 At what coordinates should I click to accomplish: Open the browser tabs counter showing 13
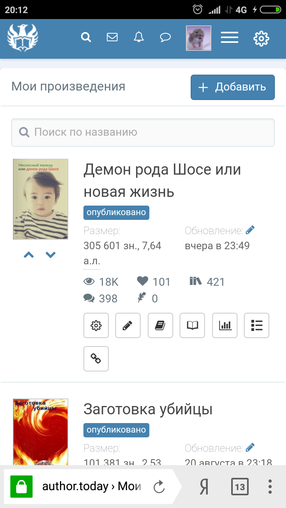(240, 487)
